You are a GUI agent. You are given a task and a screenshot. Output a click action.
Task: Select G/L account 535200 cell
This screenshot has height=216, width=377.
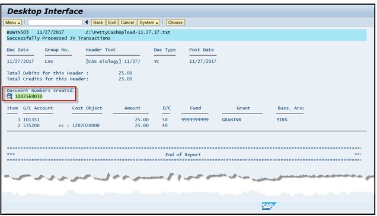pyautogui.click(x=31, y=125)
